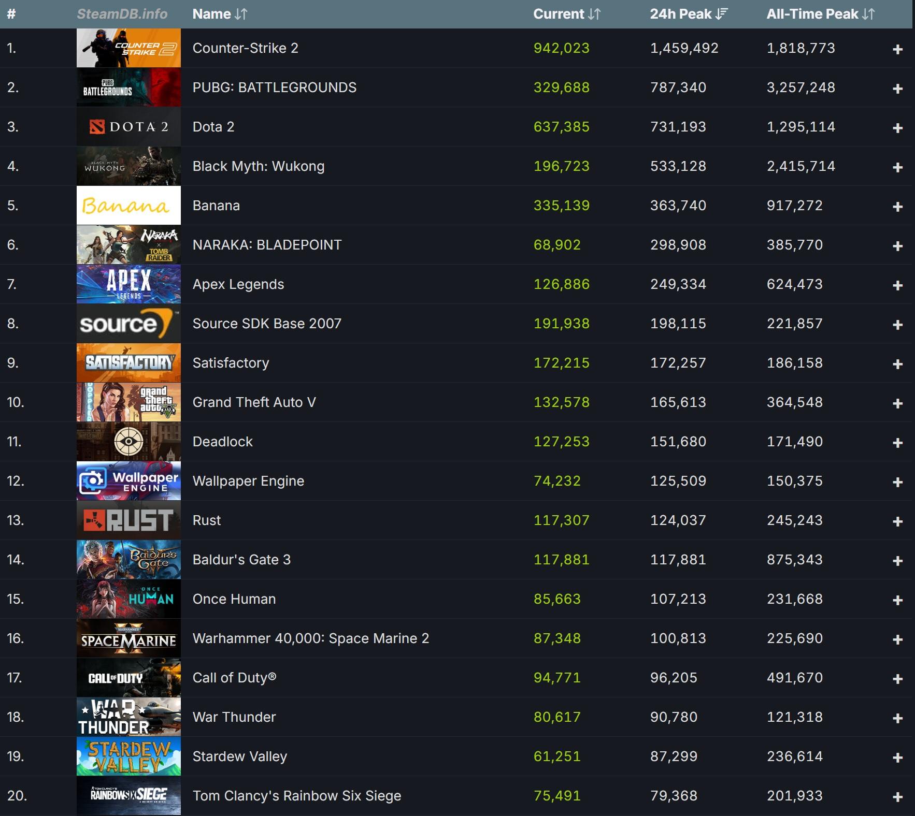Image resolution: width=915 pixels, height=816 pixels.
Task: Click the Apex Legends banner thumbnail
Action: 128,284
